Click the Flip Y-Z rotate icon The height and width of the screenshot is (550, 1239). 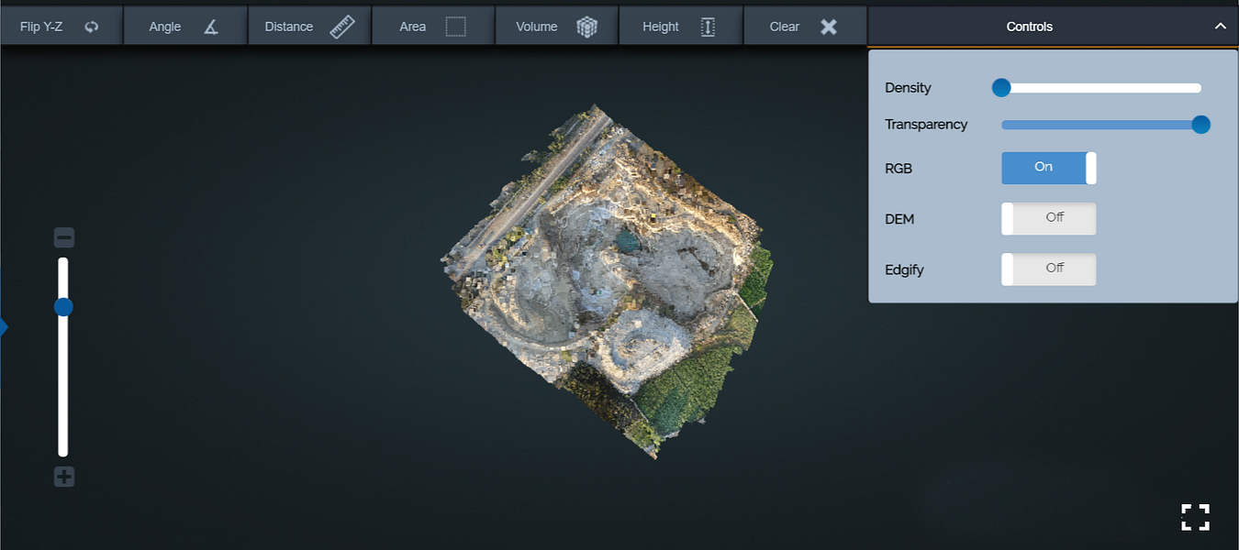point(91,27)
